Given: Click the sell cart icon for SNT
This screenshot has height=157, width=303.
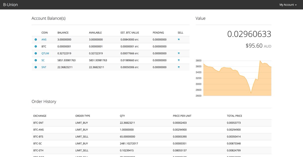Looking at the screenshot, I should [x=179, y=67].
